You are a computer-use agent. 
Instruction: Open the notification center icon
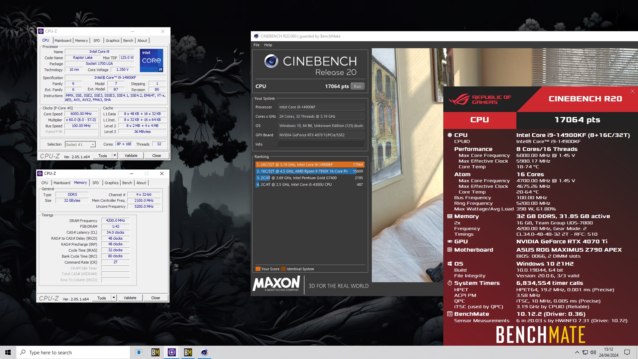tap(627, 352)
